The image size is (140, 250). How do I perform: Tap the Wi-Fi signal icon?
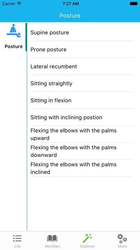pyautogui.click(x=19, y=4)
